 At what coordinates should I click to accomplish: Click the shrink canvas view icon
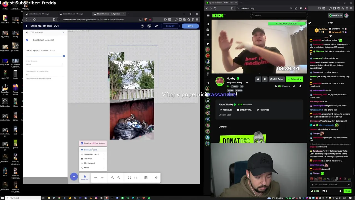click(135, 178)
